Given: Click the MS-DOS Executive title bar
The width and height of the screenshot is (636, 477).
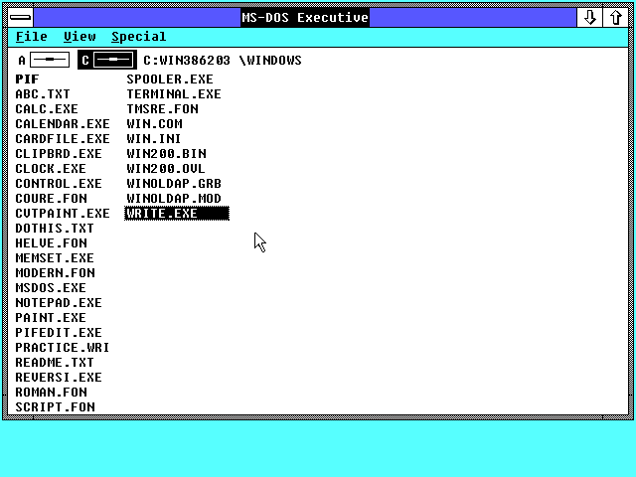Looking at the screenshot, I should coord(305,18).
